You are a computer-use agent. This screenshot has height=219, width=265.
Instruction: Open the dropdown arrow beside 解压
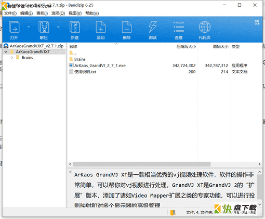(58, 27)
